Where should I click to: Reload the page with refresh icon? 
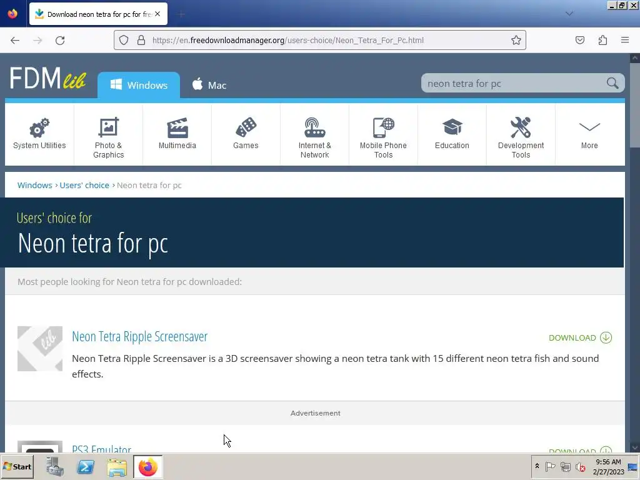click(60, 40)
